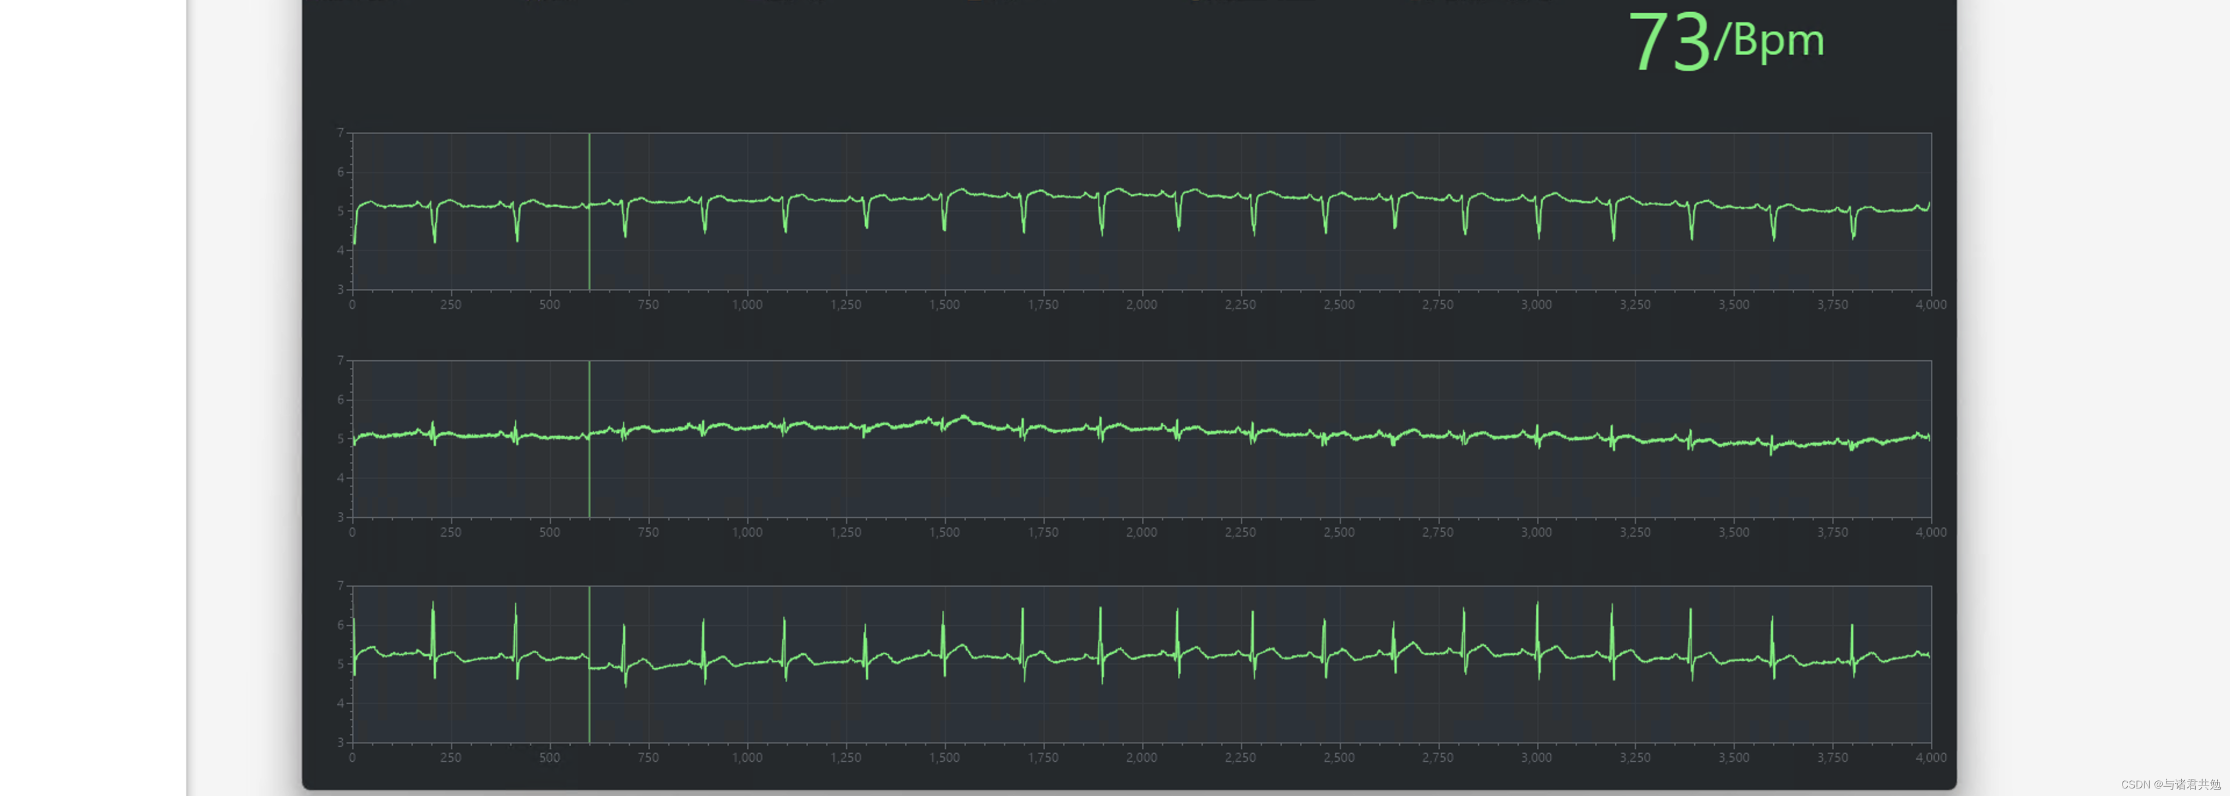
Task: Click the y-axis value 5 on the middle chart
Action: pyautogui.click(x=340, y=439)
